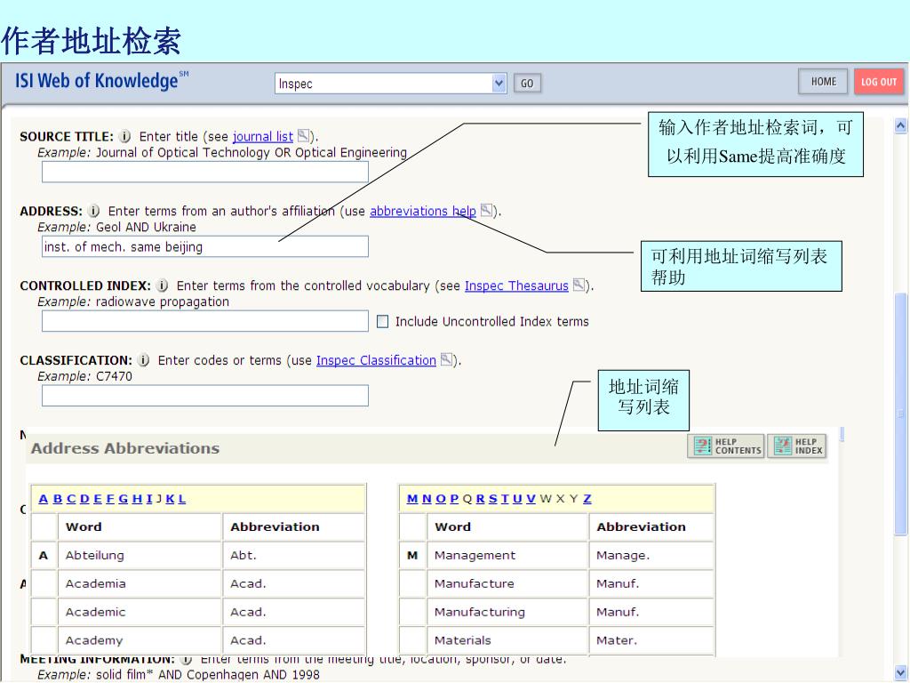Select the abbreviation 'Manage.'

click(623, 556)
